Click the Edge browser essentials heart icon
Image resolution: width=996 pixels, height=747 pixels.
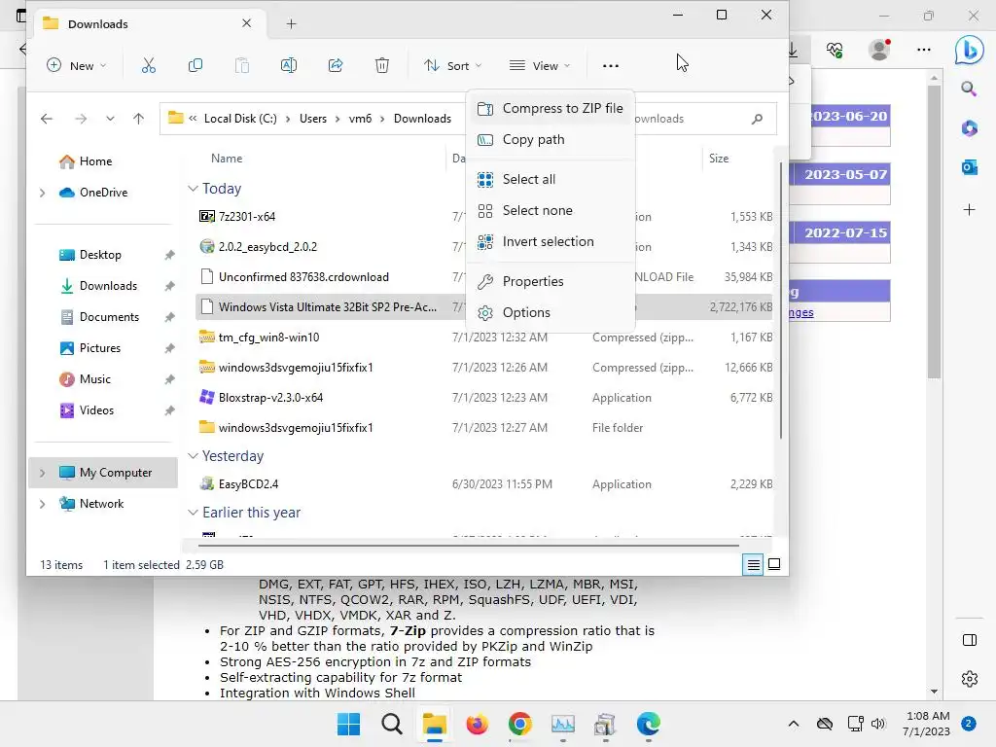click(835, 50)
